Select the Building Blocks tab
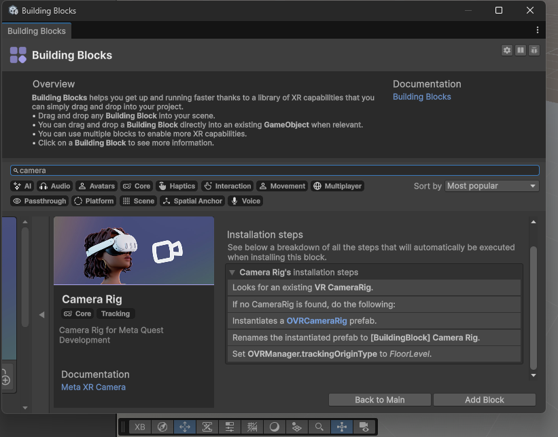The width and height of the screenshot is (558, 437). click(36, 31)
